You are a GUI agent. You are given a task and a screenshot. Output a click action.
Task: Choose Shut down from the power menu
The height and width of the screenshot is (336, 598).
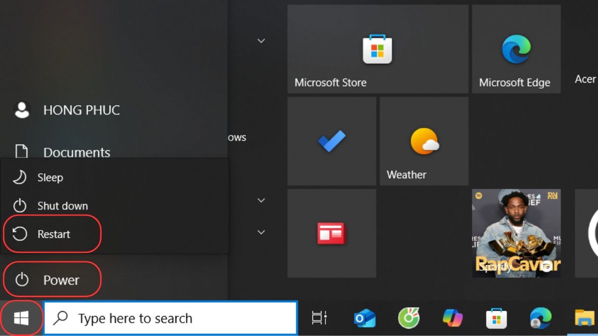pyautogui.click(x=115, y=206)
